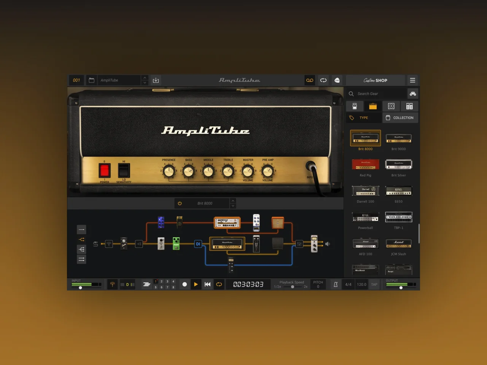Click preset up arrow next to AmpliTube

[x=145, y=78]
